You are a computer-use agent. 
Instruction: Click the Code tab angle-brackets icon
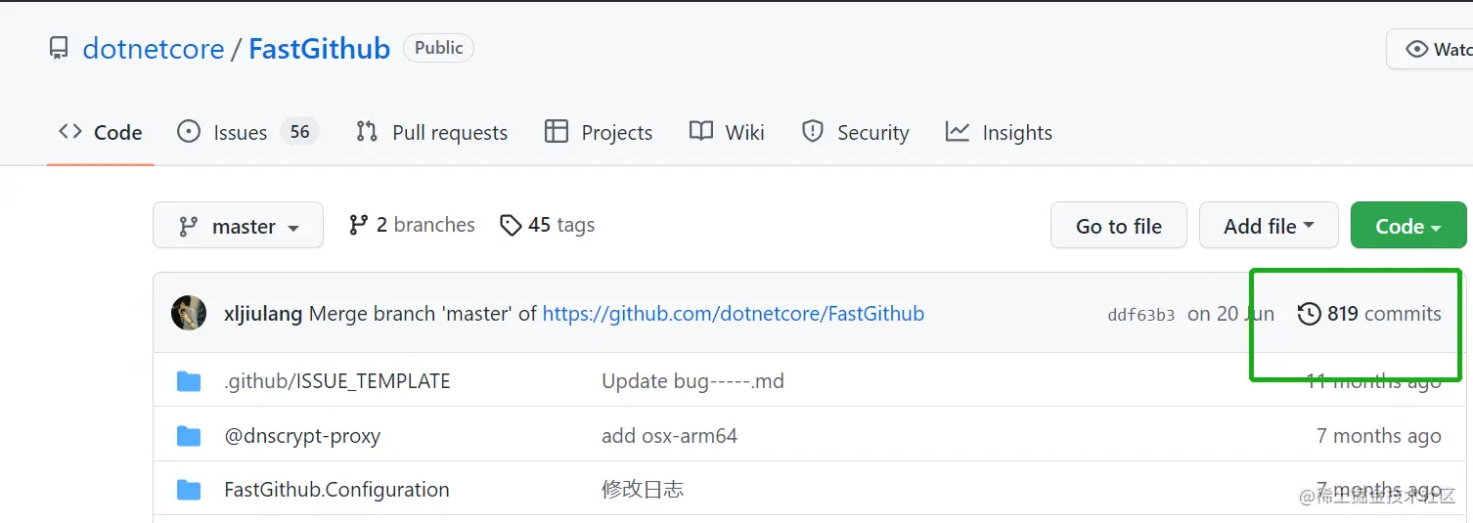[x=69, y=131]
